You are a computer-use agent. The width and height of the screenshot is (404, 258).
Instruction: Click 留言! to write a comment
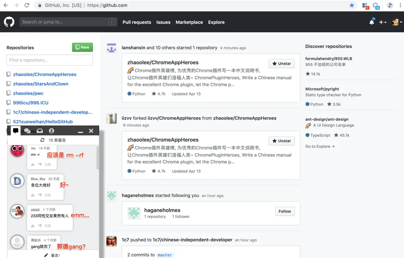52,255
